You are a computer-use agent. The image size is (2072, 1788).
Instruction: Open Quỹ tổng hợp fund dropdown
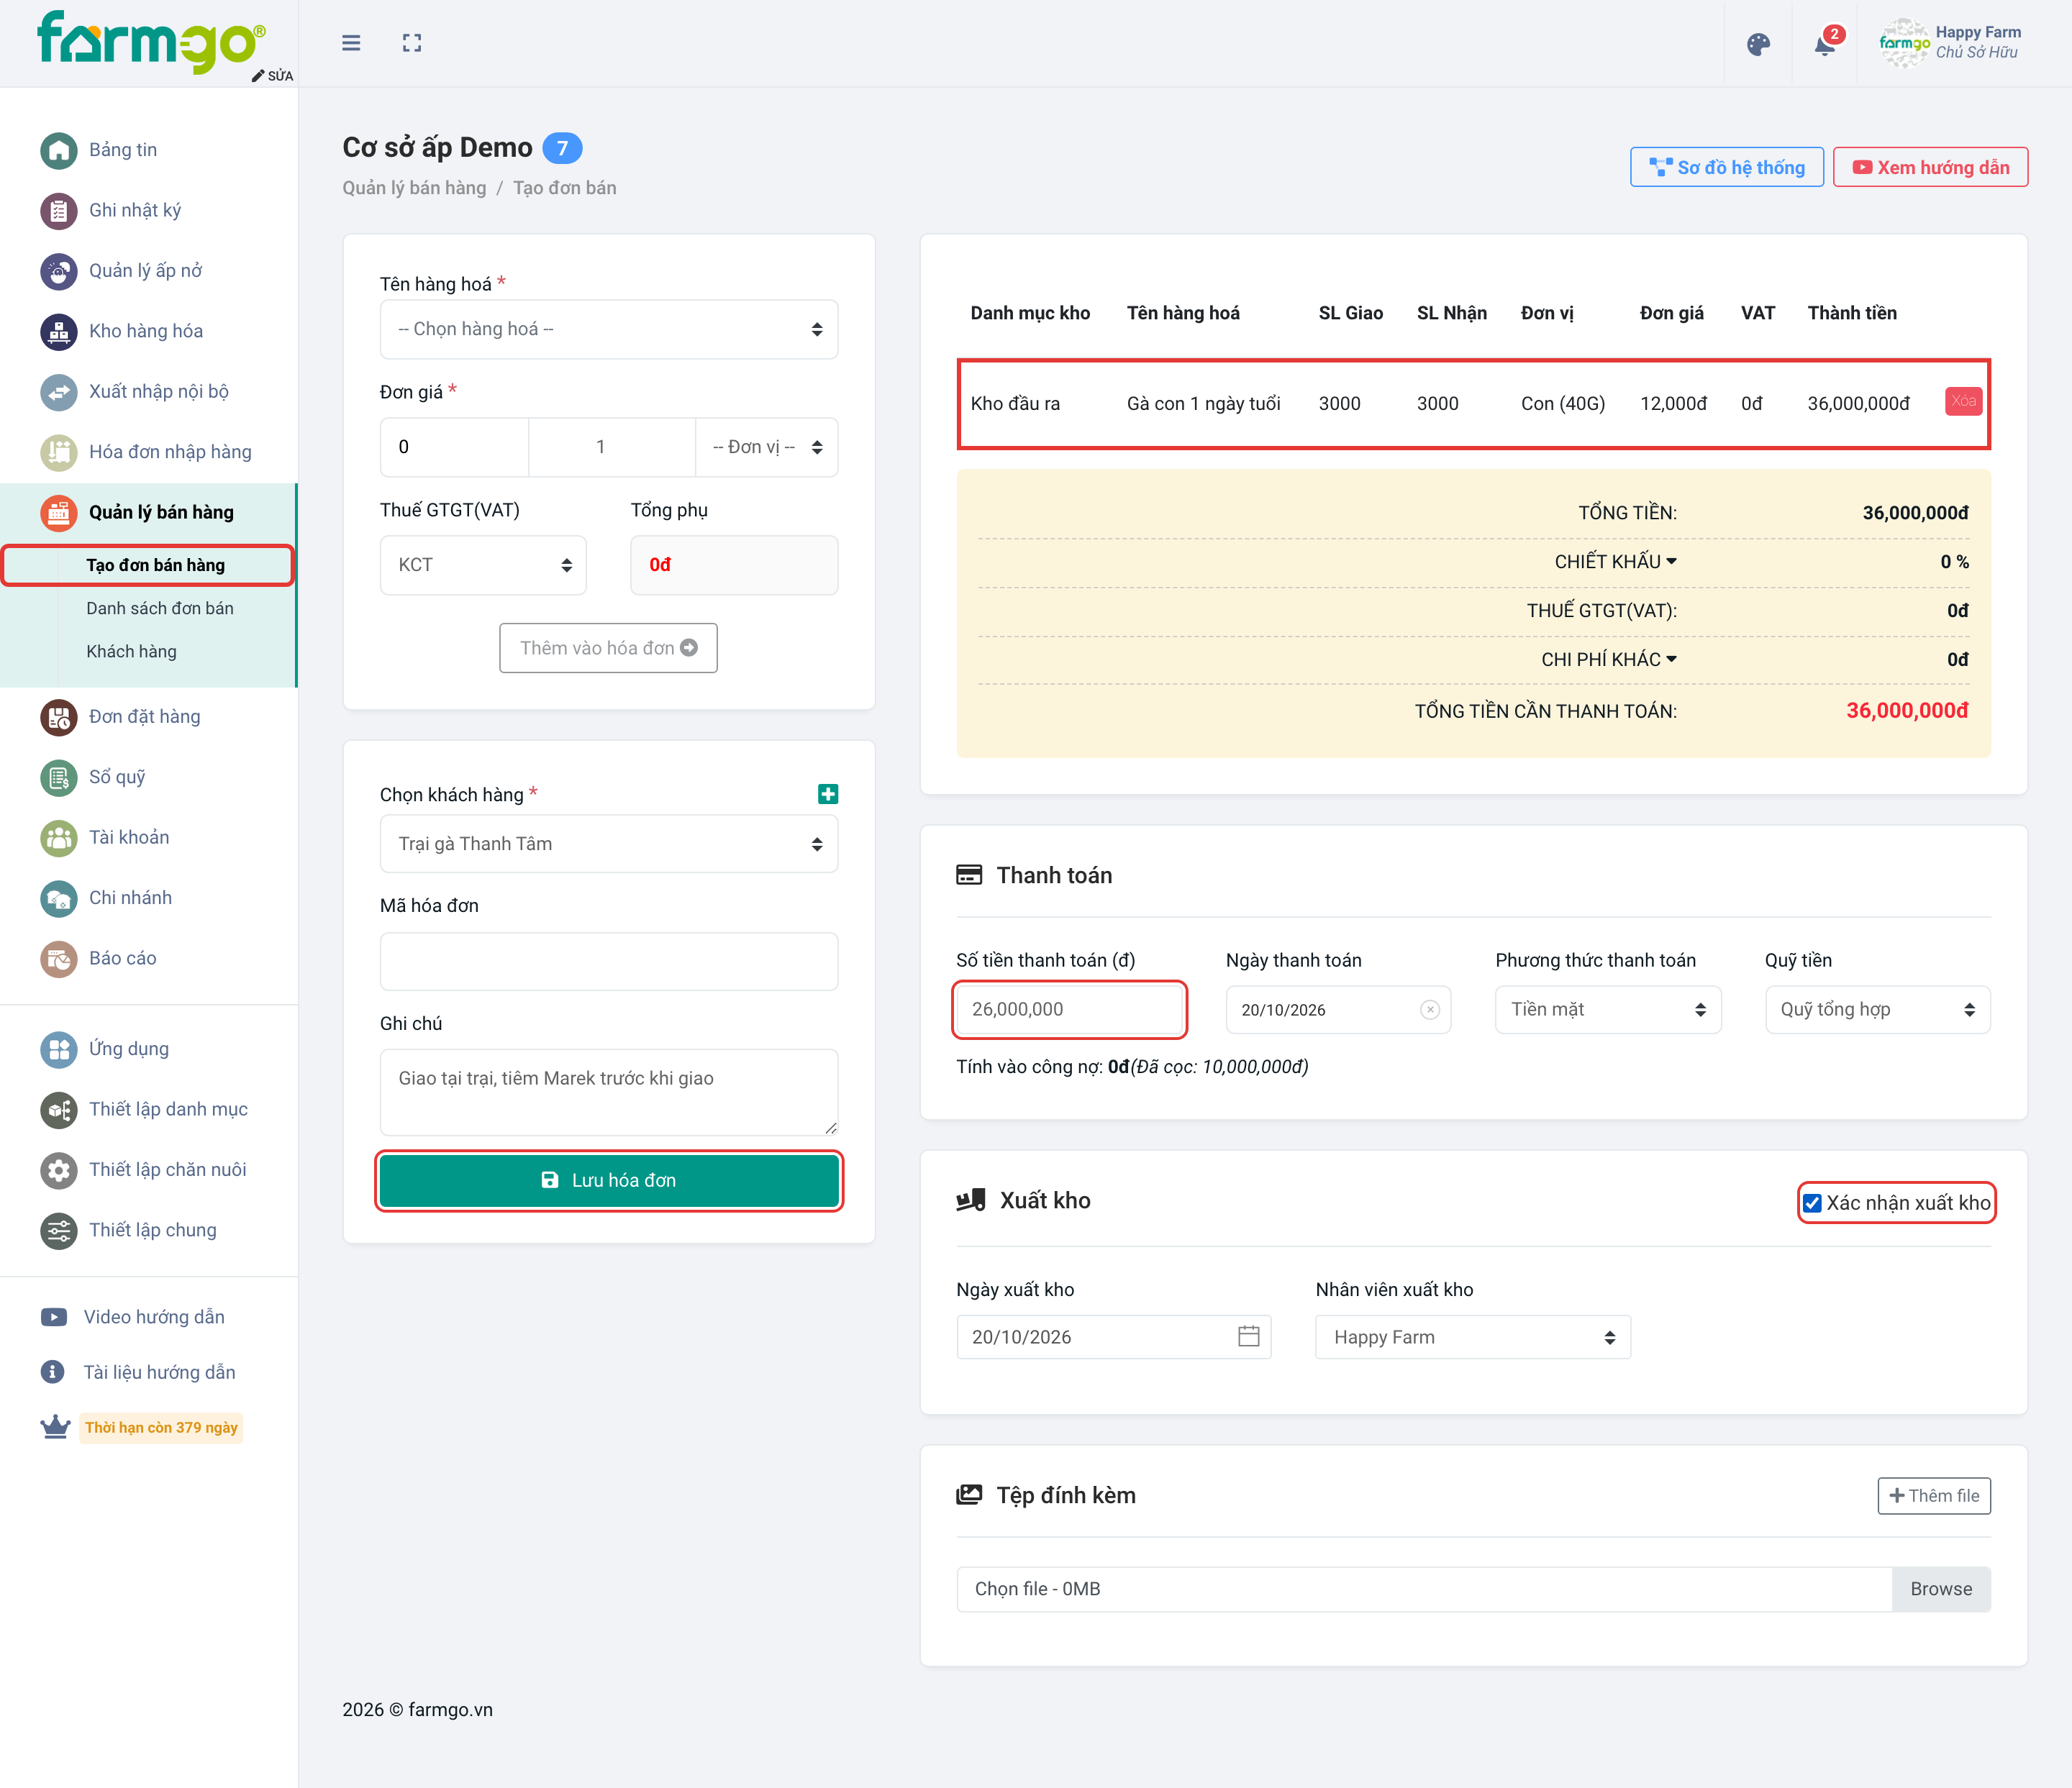click(x=1878, y=1009)
